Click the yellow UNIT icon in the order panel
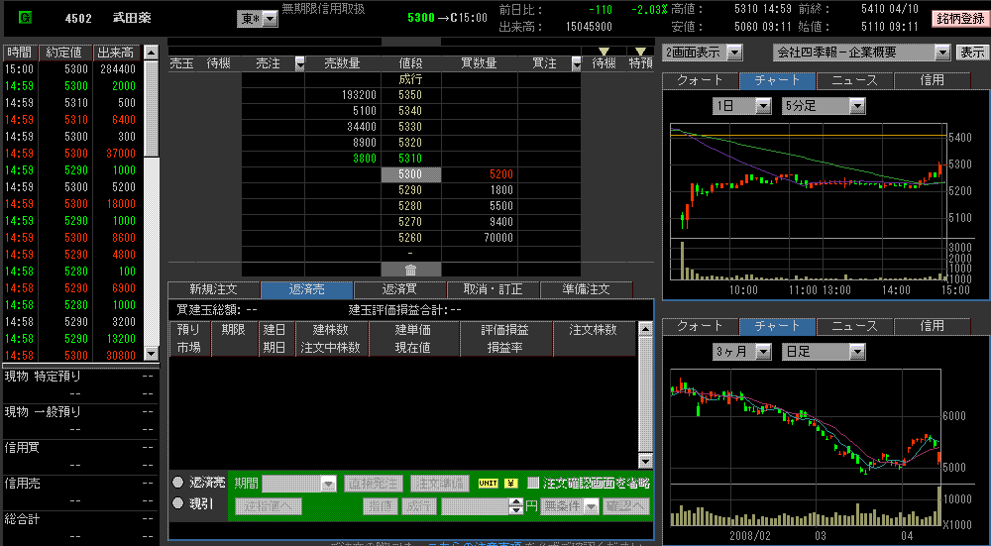The height and width of the screenshot is (546, 991). coord(489,484)
